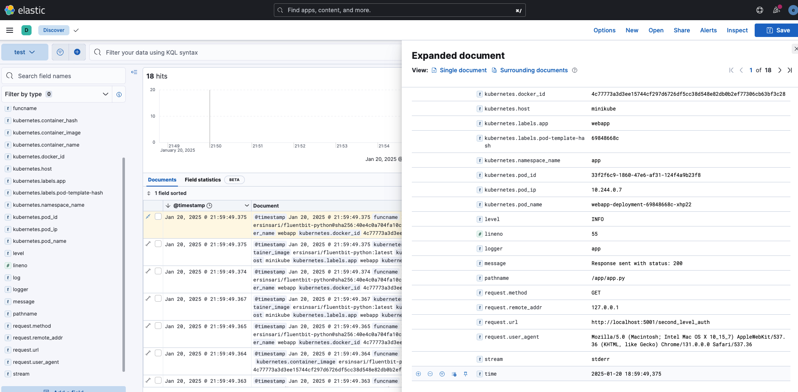Select the kubernetes.pod_name field in sidebar
This screenshot has height=392, width=798.
(40, 241)
